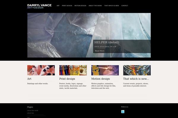Click the Motion design heading
Image resolution: width=178 pixels, height=118 pixels.
[x=101, y=79]
